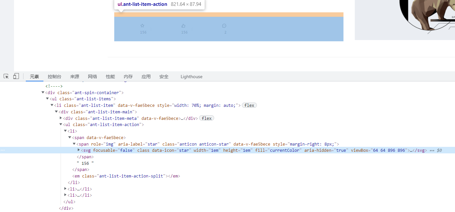
Task: Toggle the flex badge on the ant-list-item li
Action: point(249,106)
